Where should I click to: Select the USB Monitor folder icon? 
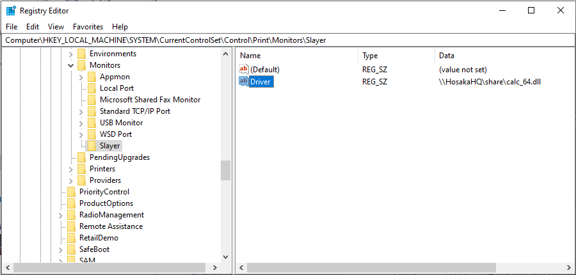point(92,123)
